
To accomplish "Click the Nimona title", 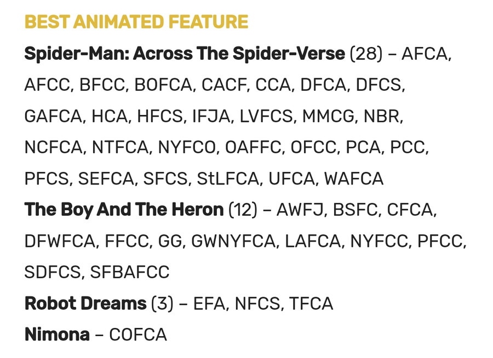I will (57, 334).
